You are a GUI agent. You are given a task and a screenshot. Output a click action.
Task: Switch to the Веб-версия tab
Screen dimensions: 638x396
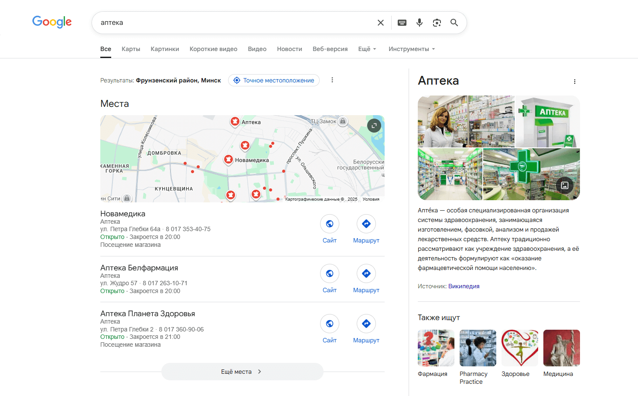point(330,49)
